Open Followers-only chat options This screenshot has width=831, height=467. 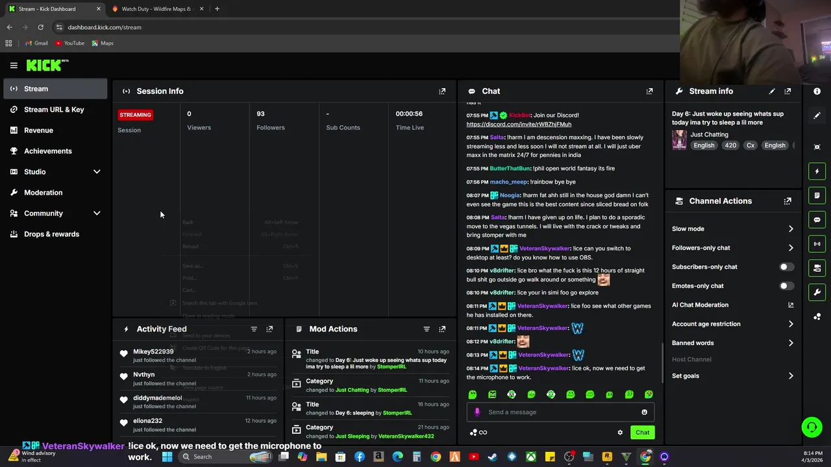click(x=733, y=248)
